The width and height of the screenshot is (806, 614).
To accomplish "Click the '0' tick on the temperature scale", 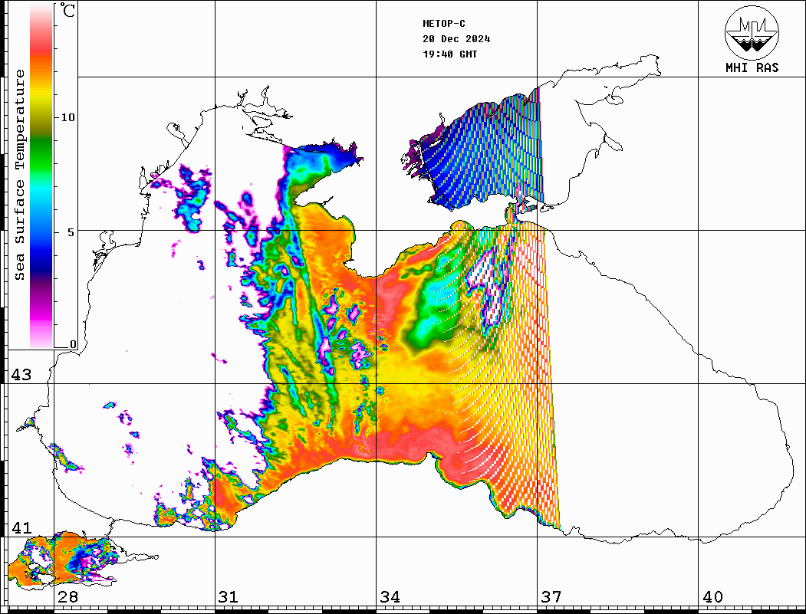I will coord(73,344).
